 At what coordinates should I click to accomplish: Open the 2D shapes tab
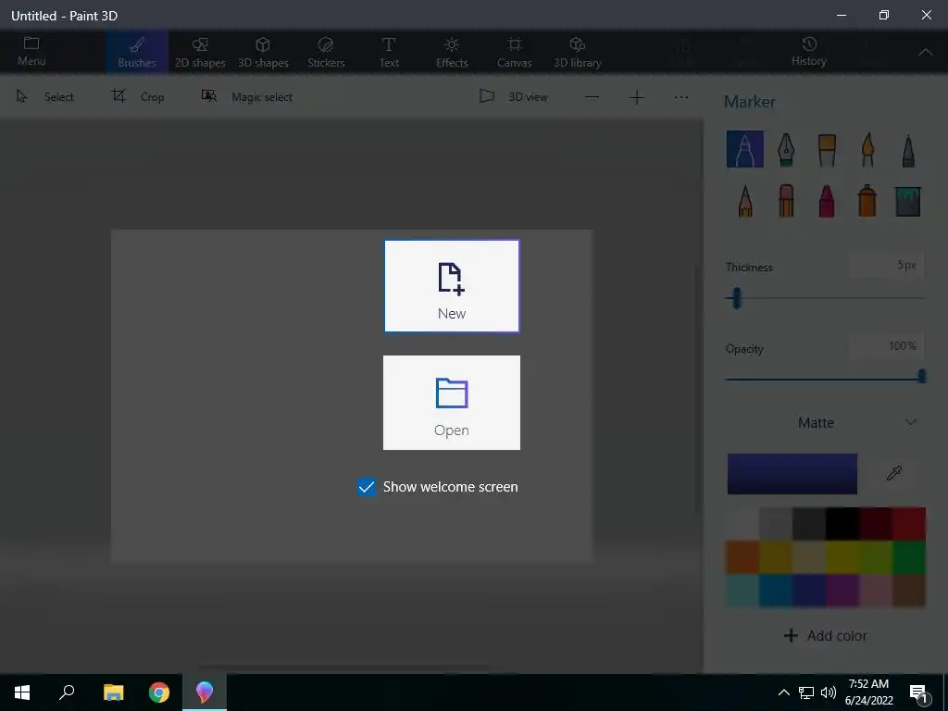(x=200, y=52)
